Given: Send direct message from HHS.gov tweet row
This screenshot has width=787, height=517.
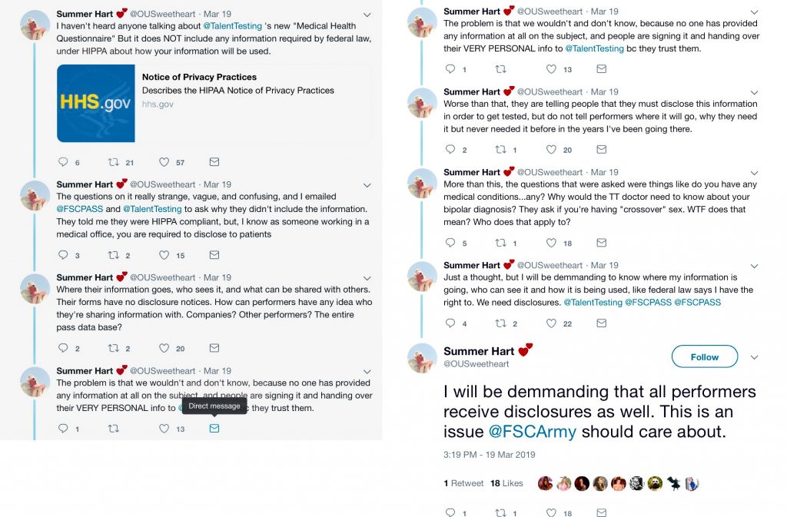Looking at the screenshot, I should [x=214, y=162].
